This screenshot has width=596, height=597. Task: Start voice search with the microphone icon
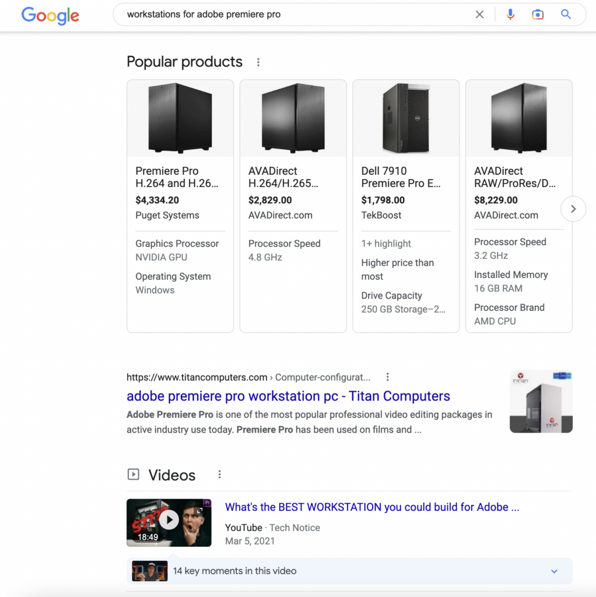pyautogui.click(x=510, y=15)
